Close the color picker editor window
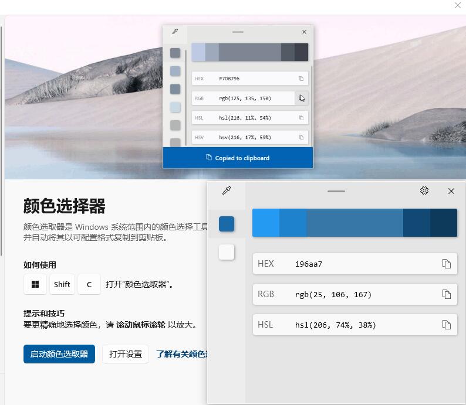Viewport: 466px width, 405px height. (451, 191)
